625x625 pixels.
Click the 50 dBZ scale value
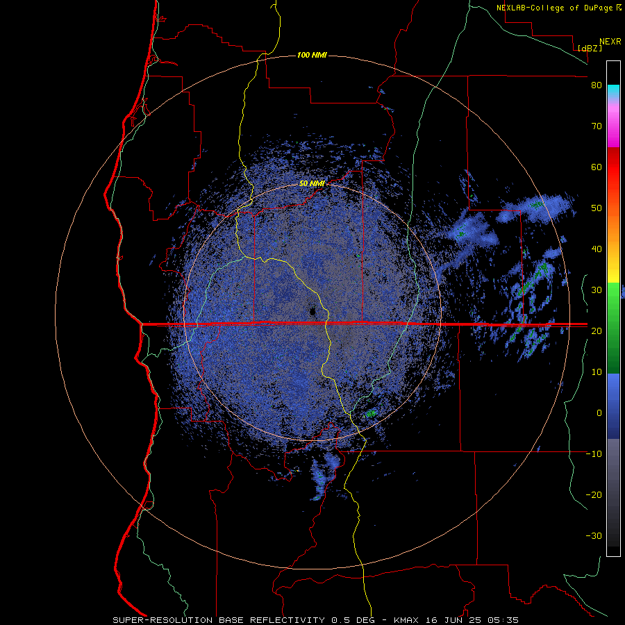597,208
